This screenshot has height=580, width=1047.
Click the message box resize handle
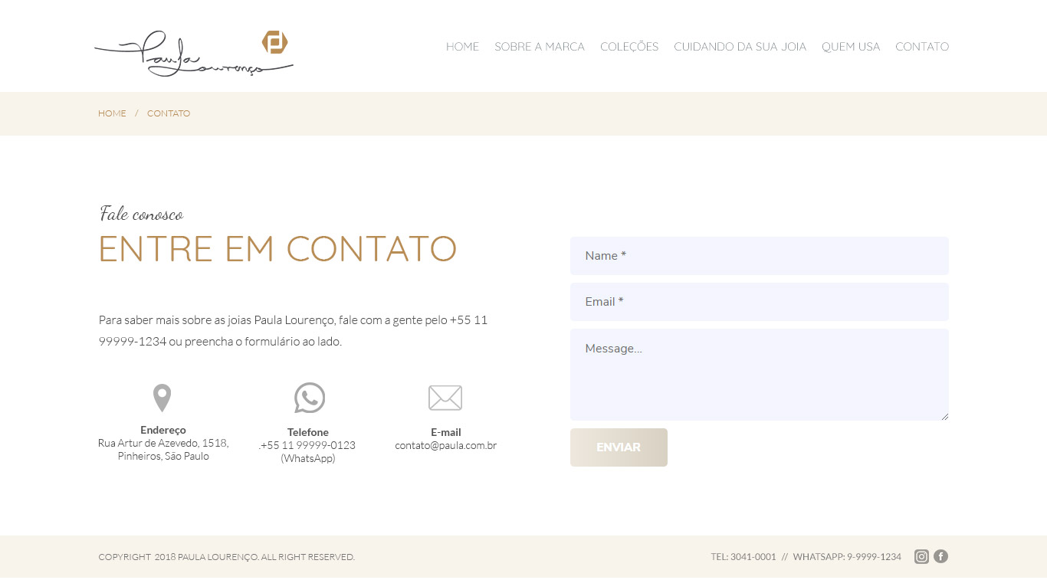pyautogui.click(x=945, y=417)
